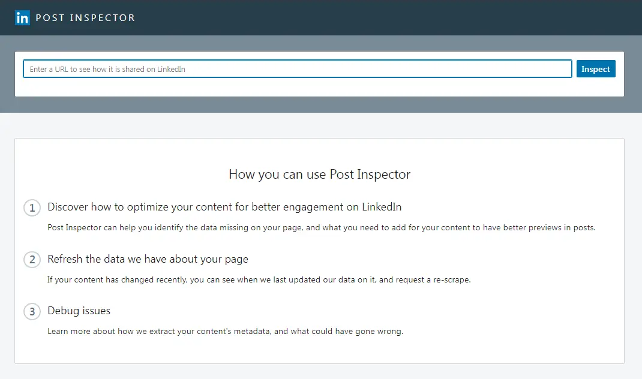Click the paragraph about extracting content metadata
Screen dimensions: 642x379
[x=225, y=331]
